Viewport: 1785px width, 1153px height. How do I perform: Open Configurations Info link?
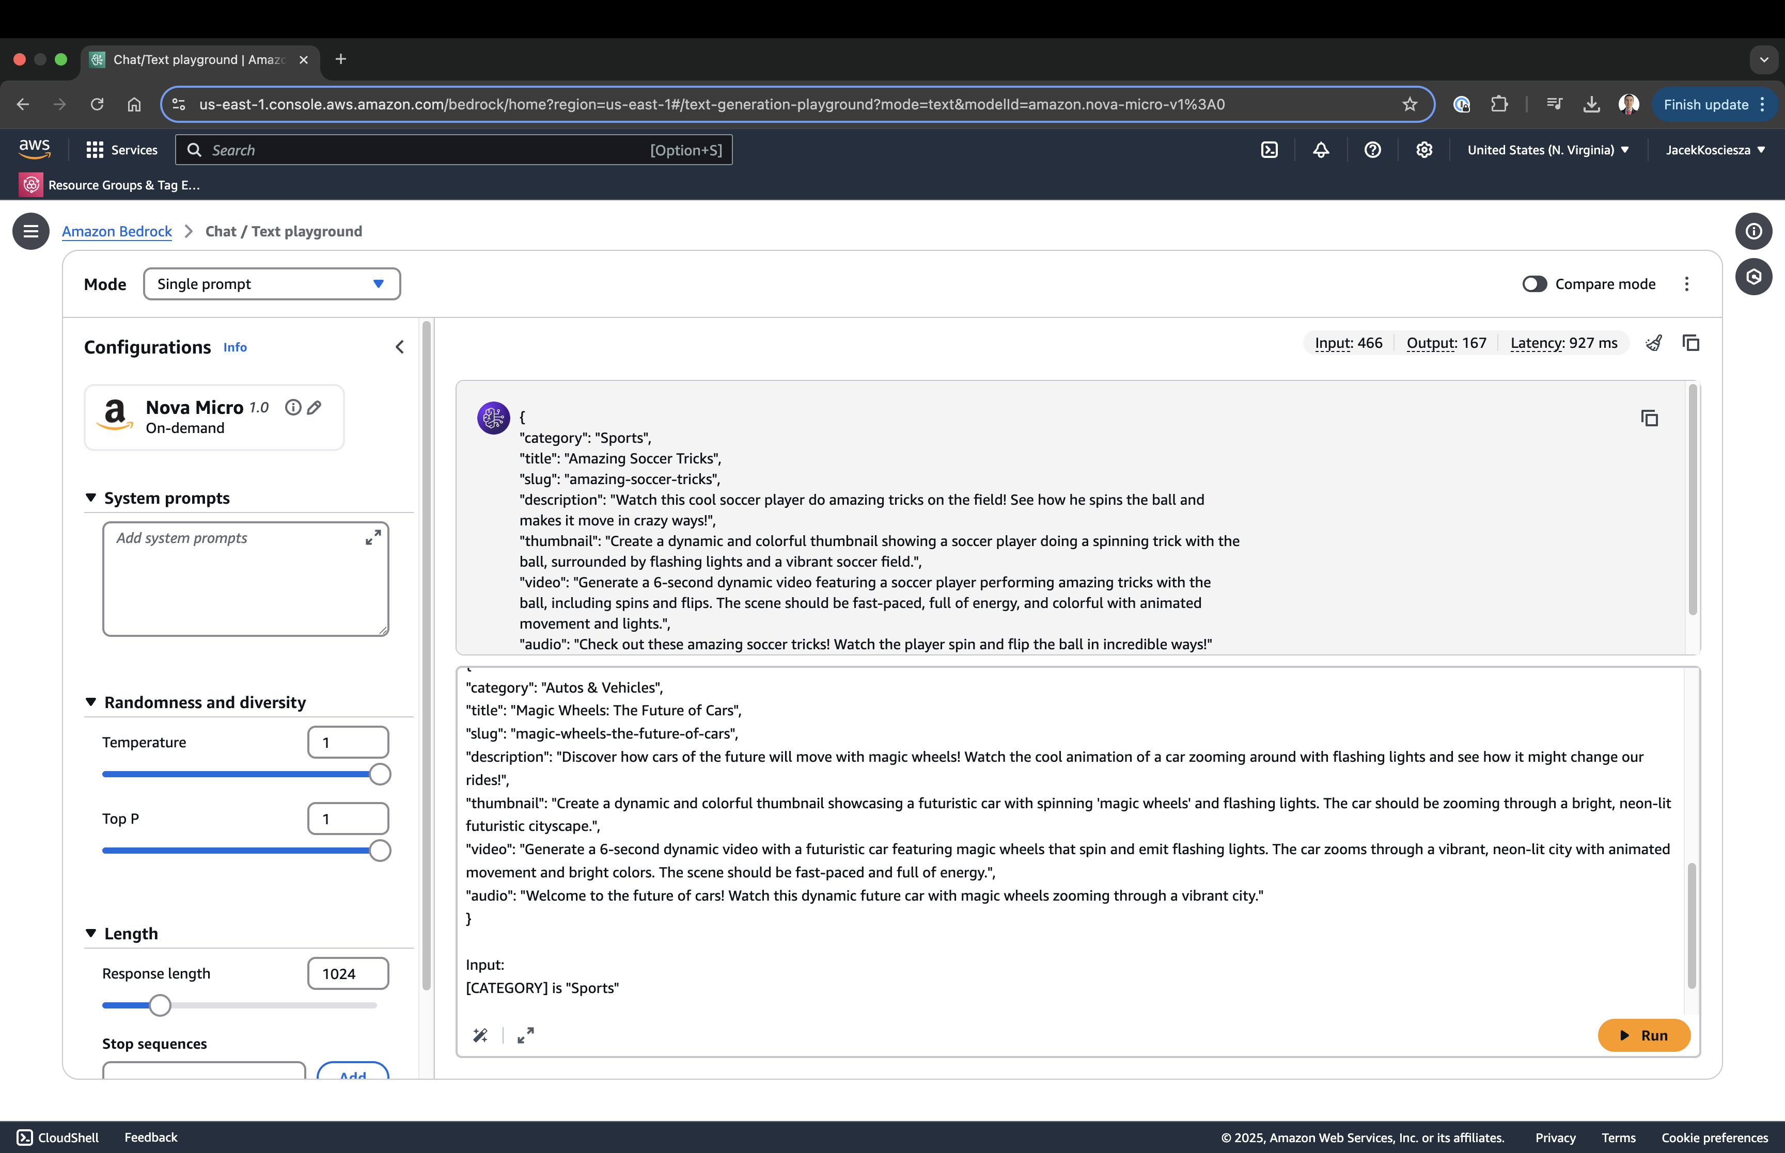235,347
